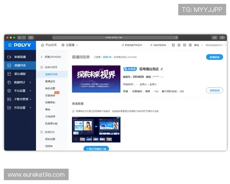Click the circular record icon in top bar
This screenshot has height=184, width=230.
[190, 45]
